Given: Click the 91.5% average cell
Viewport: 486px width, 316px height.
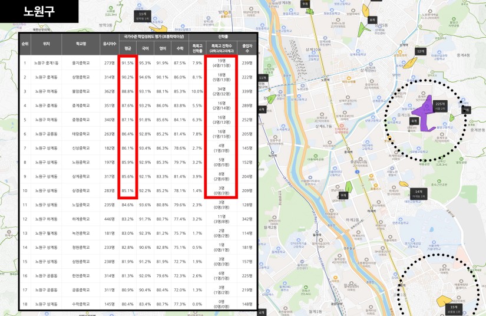Looking at the screenshot, I should click(128, 63).
